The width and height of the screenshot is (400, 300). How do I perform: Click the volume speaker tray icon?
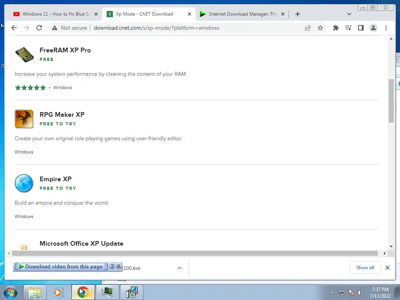(x=361, y=293)
